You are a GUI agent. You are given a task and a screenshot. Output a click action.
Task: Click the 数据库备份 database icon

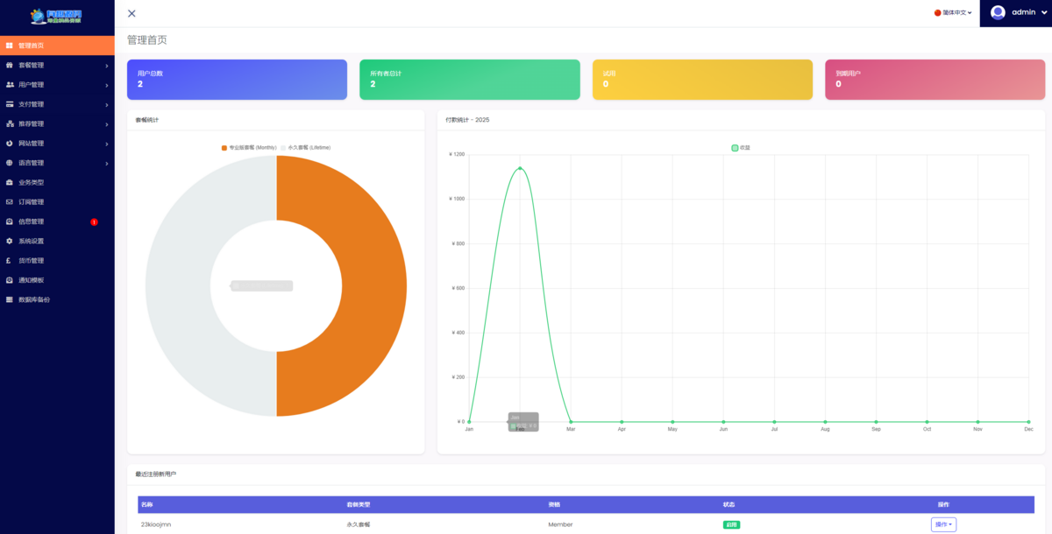click(x=10, y=299)
